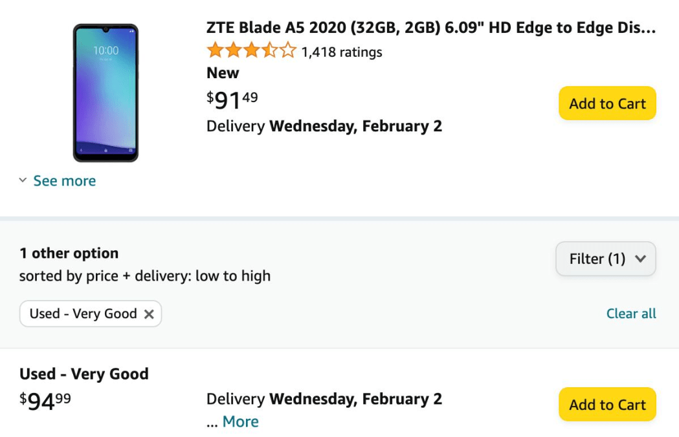Add the Used - Very Good item to cart
The height and width of the screenshot is (437, 679).
[x=607, y=404]
